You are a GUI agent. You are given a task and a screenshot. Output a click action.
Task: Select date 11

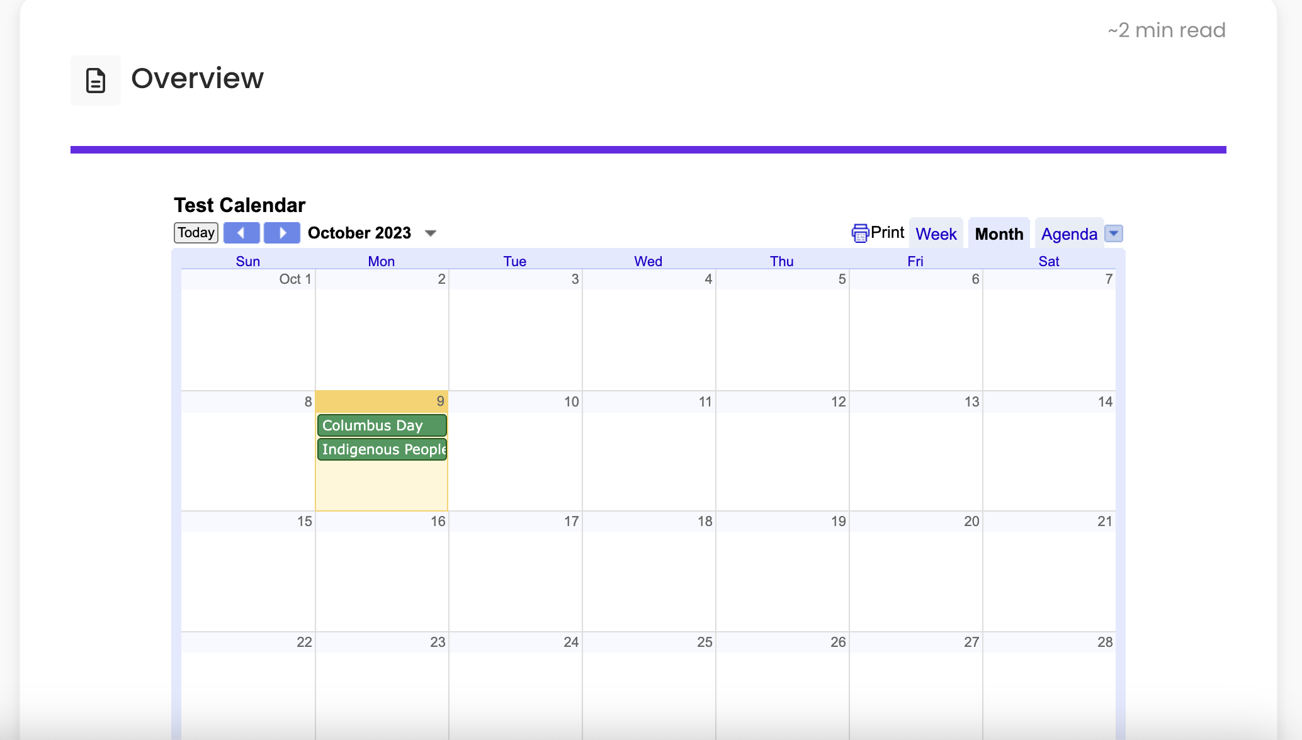705,402
